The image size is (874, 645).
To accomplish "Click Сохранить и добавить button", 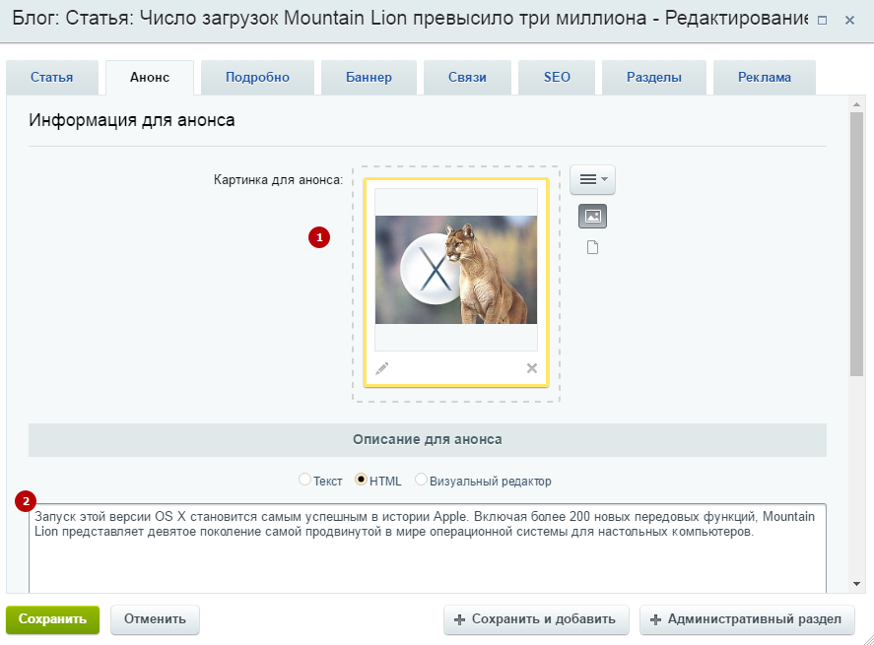I will pyautogui.click(x=536, y=619).
